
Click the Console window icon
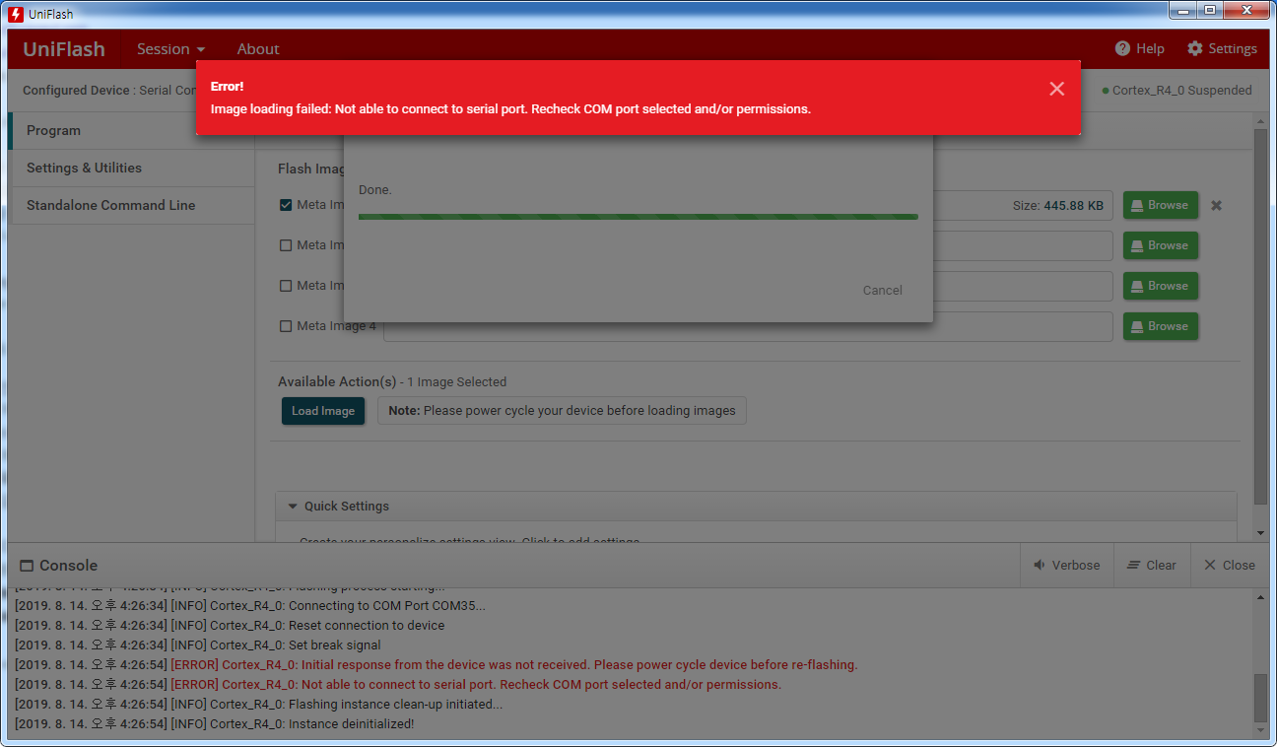(27, 566)
